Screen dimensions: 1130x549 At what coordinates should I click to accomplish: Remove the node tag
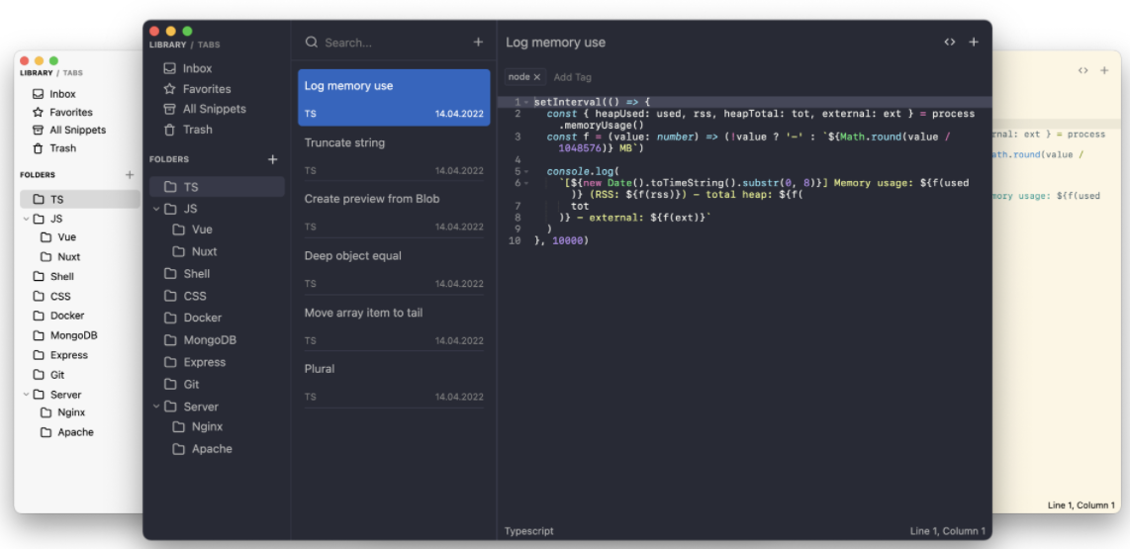[x=537, y=77]
